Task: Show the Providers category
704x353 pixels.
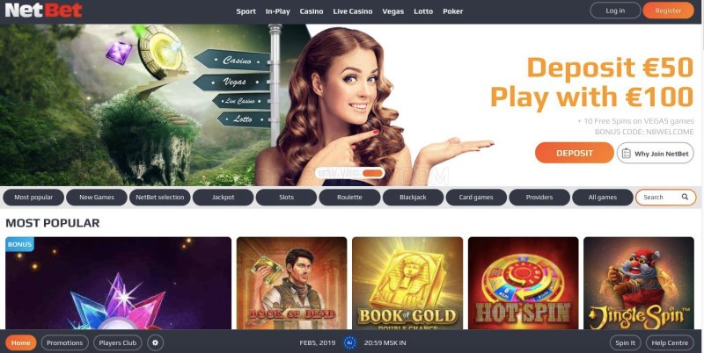Action: point(539,197)
